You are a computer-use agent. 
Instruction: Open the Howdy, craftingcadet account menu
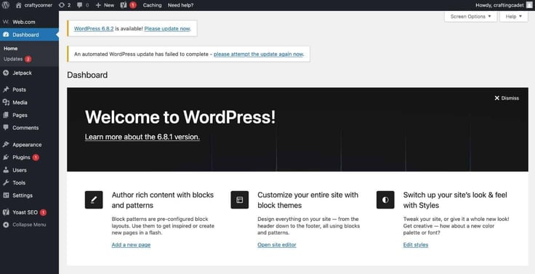pyautogui.click(x=504, y=5)
